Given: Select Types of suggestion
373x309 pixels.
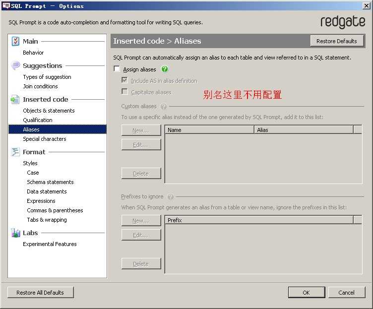Looking at the screenshot, I should coord(47,77).
